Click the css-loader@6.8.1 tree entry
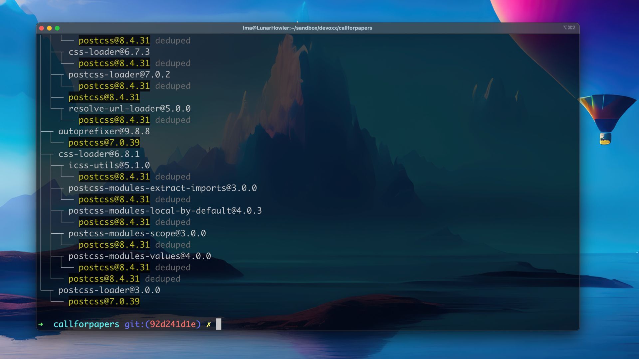 click(99, 154)
